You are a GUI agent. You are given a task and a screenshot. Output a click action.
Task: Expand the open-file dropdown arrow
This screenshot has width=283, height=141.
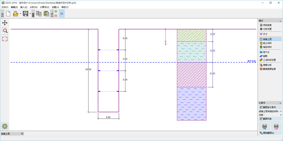click(20, 14)
